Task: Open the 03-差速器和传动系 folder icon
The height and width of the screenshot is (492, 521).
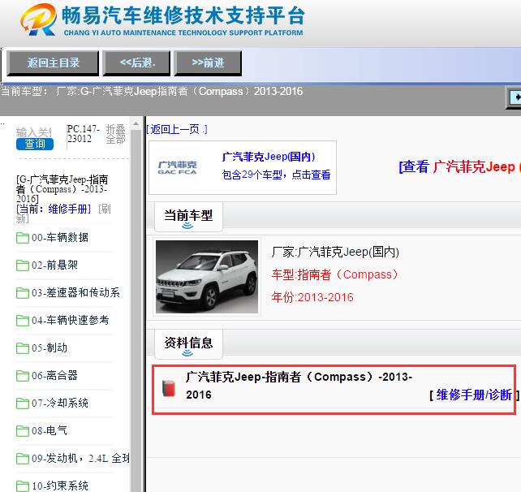Action: tap(22, 293)
